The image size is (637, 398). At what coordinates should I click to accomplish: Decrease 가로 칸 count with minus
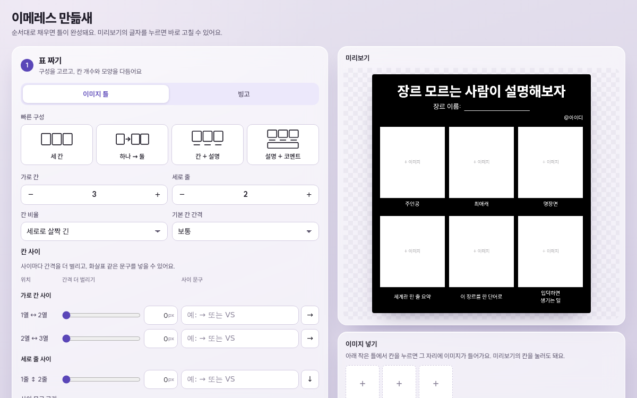(31, 195)
